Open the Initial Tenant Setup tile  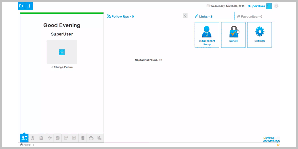point(207,35)
